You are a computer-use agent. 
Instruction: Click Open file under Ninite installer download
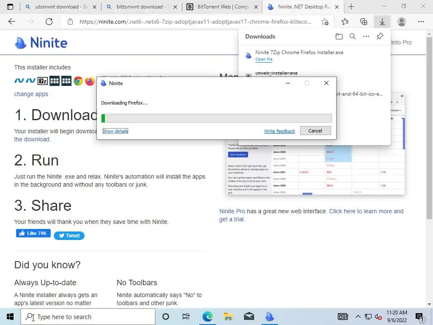pos(264,59)
